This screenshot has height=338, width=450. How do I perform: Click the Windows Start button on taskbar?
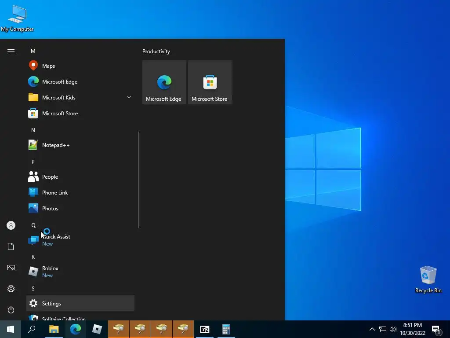coord(11,329)
